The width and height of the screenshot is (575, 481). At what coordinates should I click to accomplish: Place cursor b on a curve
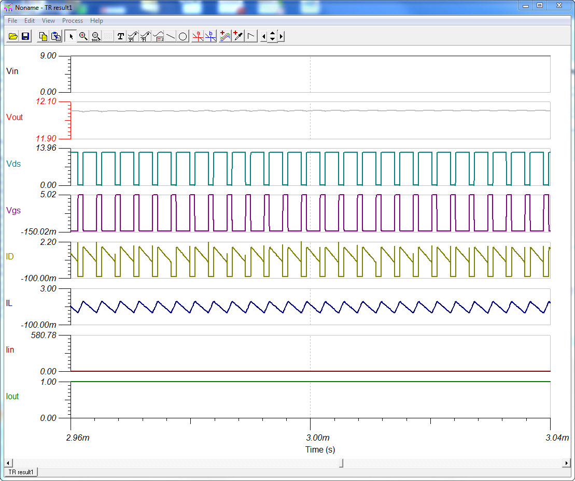tap(211, 36)
